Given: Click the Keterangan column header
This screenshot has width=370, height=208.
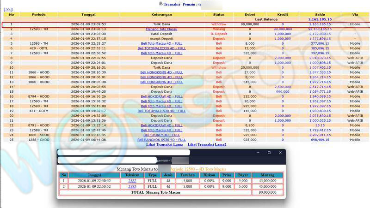Looking at the screenshot, I should coord(161,14).
